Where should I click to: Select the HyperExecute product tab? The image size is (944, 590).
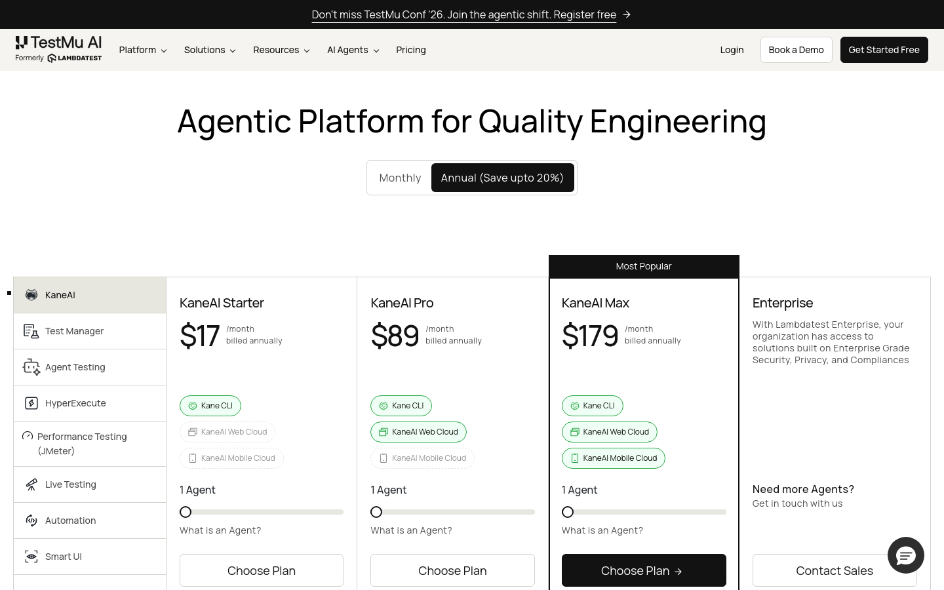[x=90, y=403]
